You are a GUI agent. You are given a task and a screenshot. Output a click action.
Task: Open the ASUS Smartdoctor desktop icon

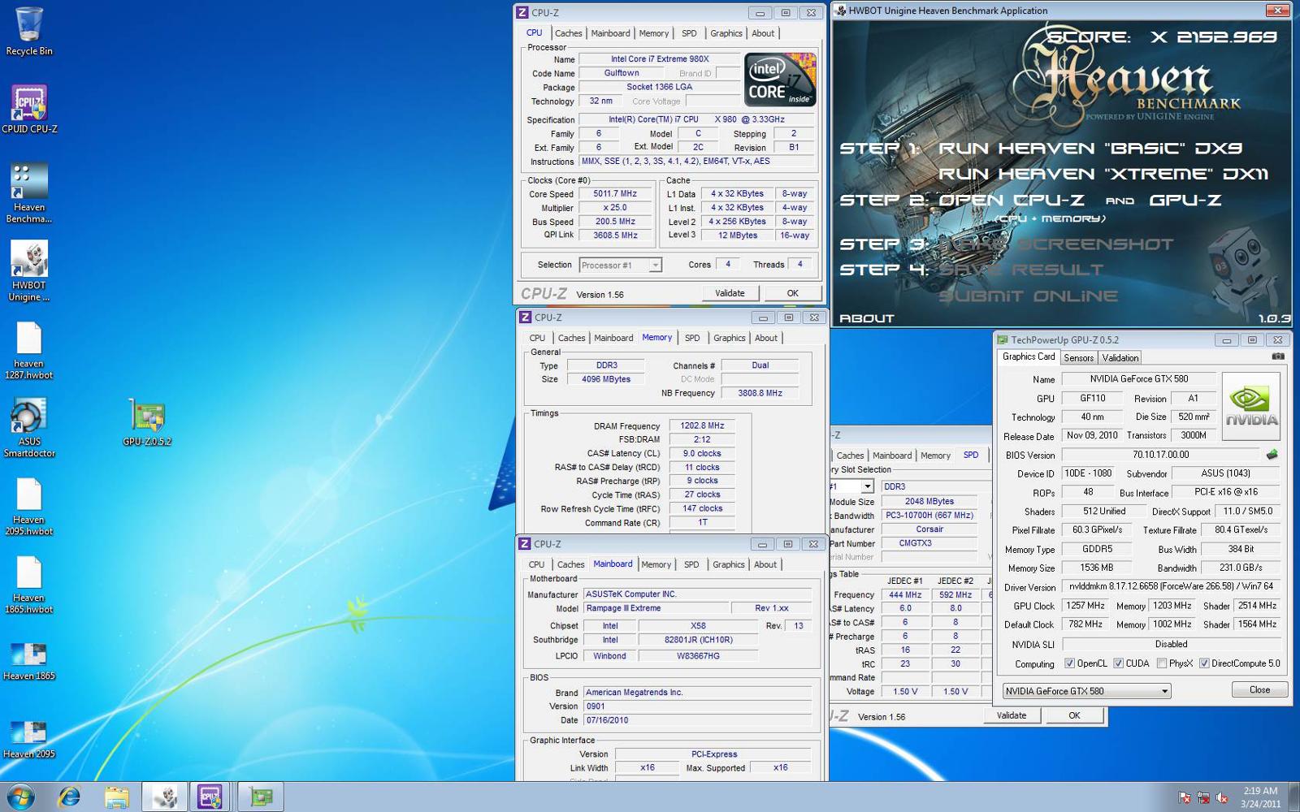point(29,428)
